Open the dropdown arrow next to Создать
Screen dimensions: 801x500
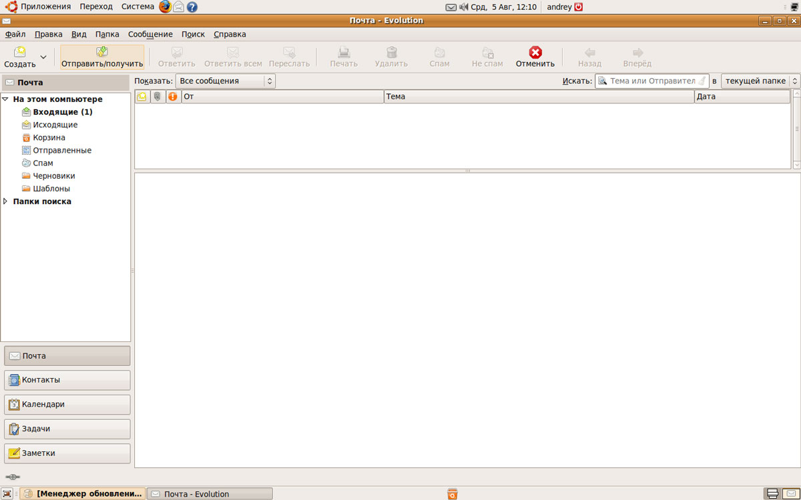pos(43,57)
